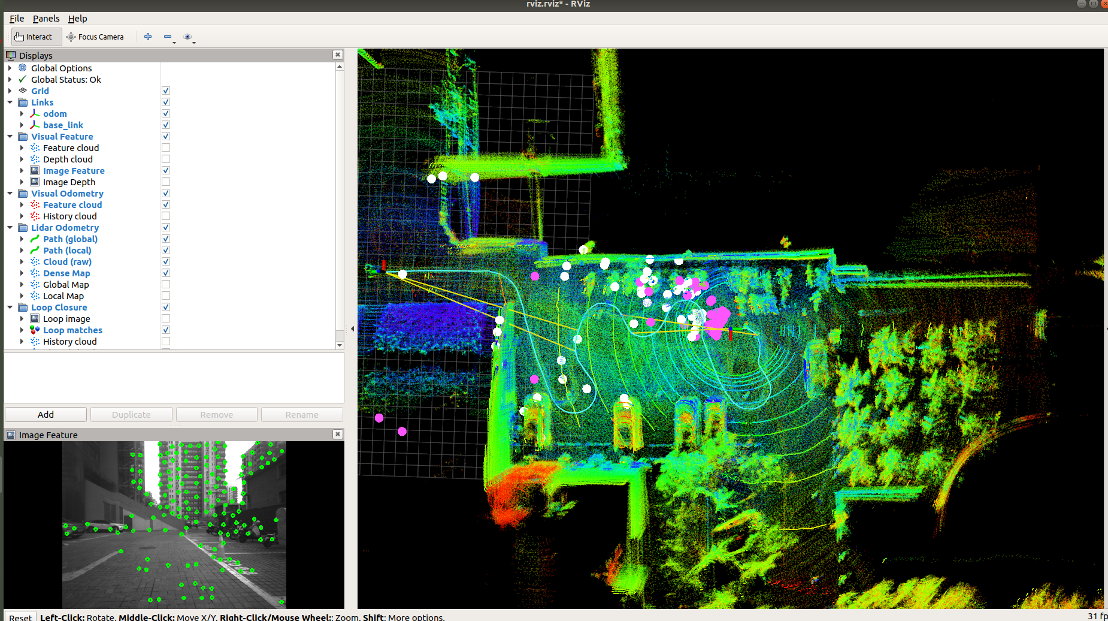Click the Global Status checkmark icon
Image resolution: width=1108 pixels, height=621 pixels.
coord(23,79)
